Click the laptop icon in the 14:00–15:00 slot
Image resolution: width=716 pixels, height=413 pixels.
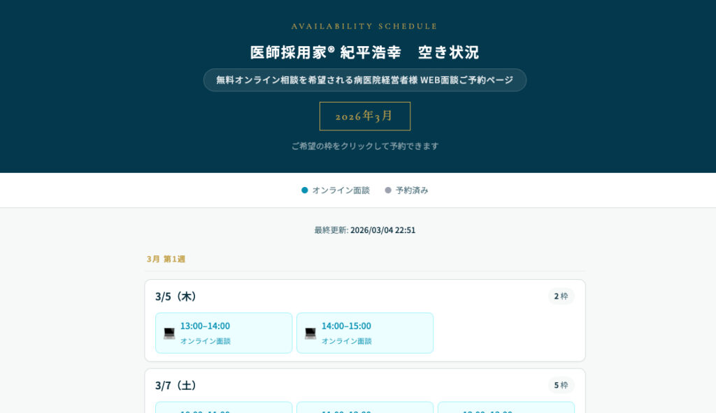(x=310, y=333)
